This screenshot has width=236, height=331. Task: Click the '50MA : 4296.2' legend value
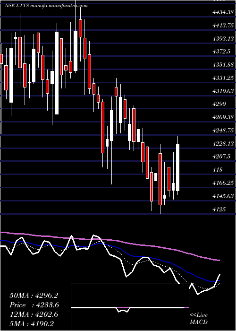(x=34, y=296)
